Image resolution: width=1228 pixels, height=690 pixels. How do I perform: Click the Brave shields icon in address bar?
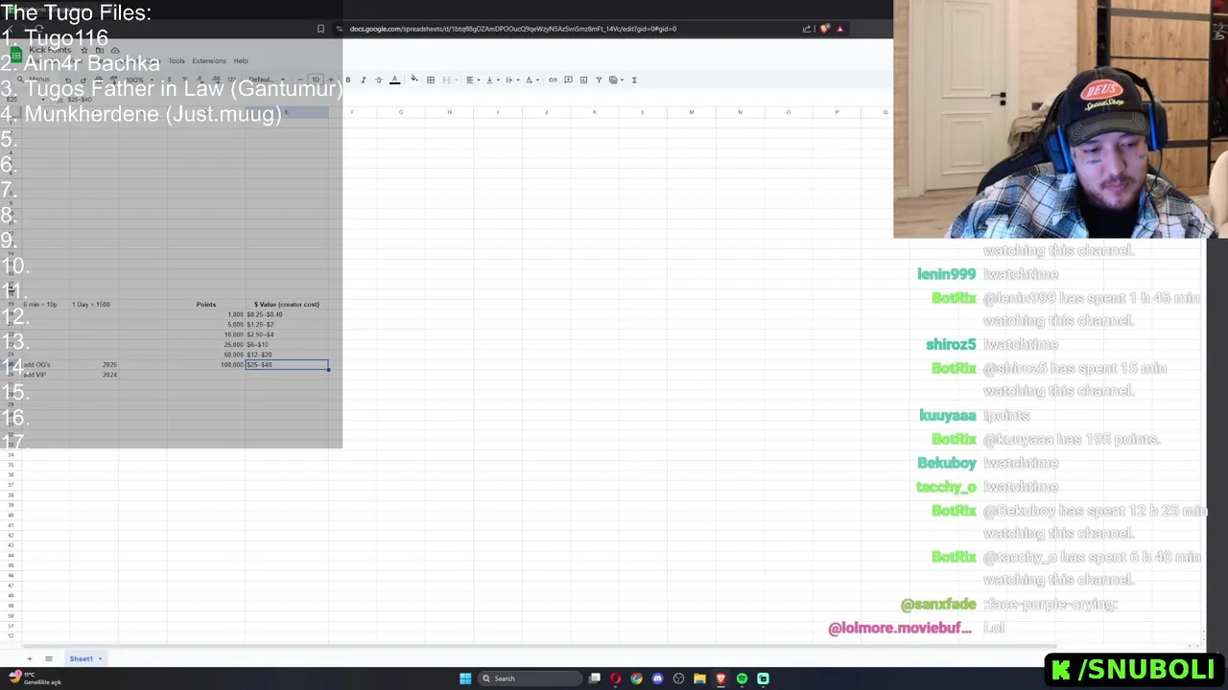coord(824,29)
